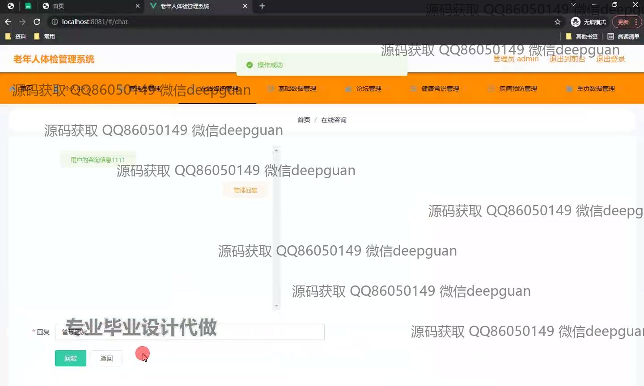Click the 退出登录 logout link
Viewport: 644px width, 386px height.
[610, 59]
